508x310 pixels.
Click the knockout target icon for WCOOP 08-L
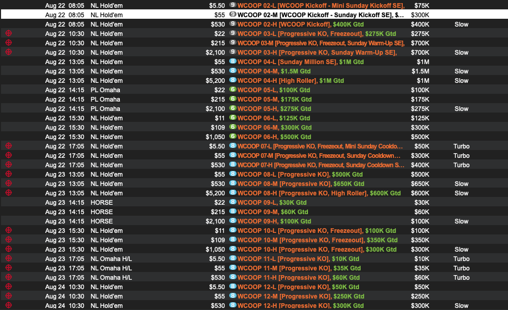click(x=9, y=174)
